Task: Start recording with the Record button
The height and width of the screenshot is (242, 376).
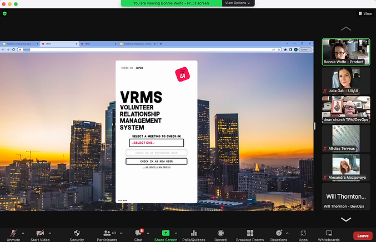Action: coord(220,235)
